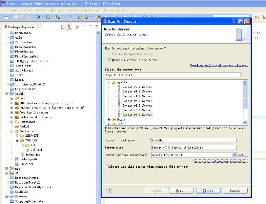266x204 pixels.
Task: Select Manually define a new server
Action: pyautogui.click(x=109, y=60)
